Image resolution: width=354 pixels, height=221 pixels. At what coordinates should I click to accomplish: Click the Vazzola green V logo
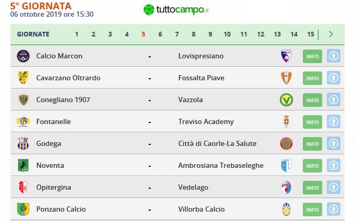pos(286,100)
